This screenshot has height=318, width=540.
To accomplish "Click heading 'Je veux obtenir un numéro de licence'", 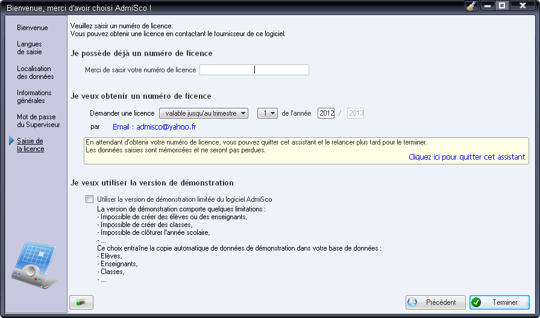I will [141, 96].
